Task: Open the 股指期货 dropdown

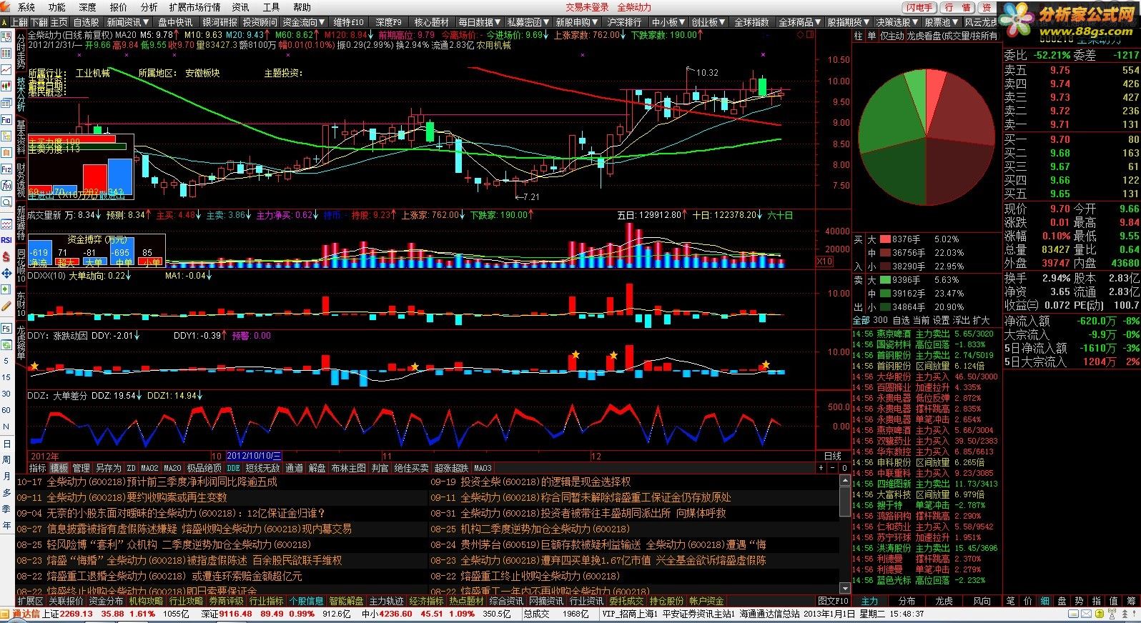Action: coord(849,23)
